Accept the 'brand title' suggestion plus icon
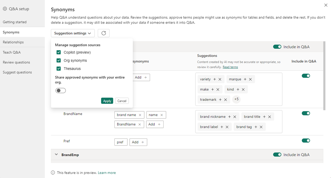Screen dimensions: 331x178 pyautogui.click(x=264, y=117)
